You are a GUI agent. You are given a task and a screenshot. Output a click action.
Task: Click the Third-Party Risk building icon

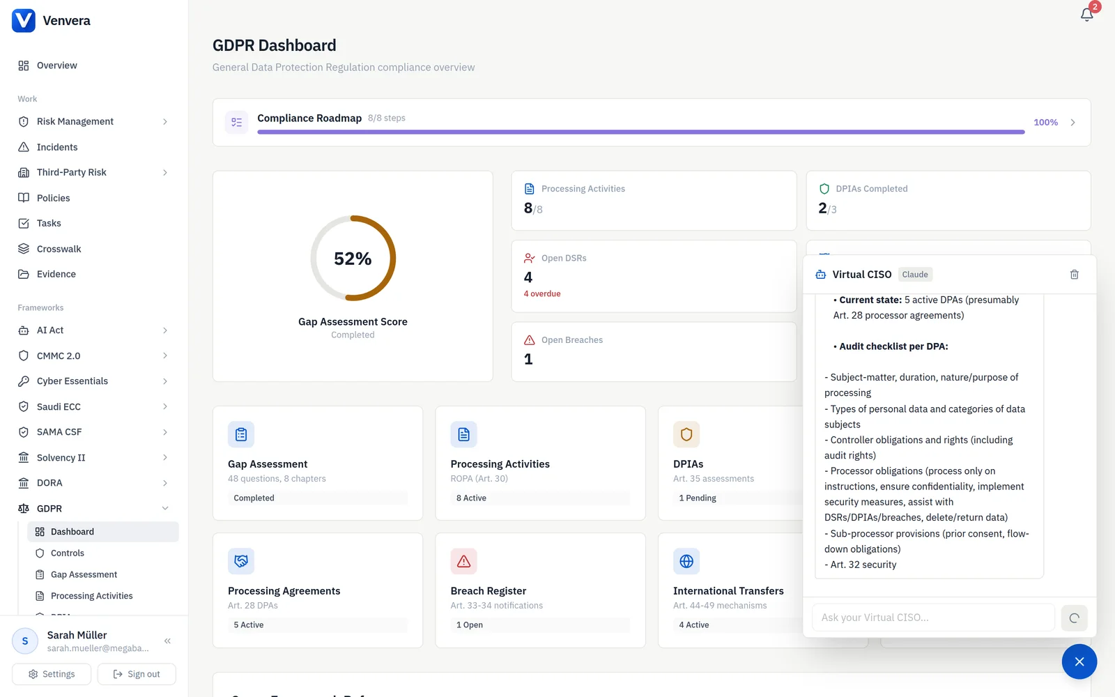point(24,172)
